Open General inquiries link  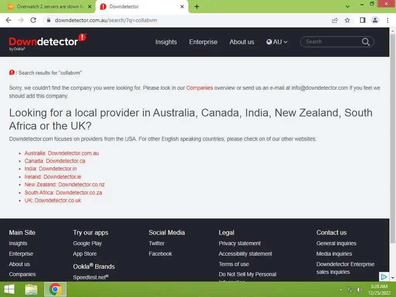pos(336,243)
